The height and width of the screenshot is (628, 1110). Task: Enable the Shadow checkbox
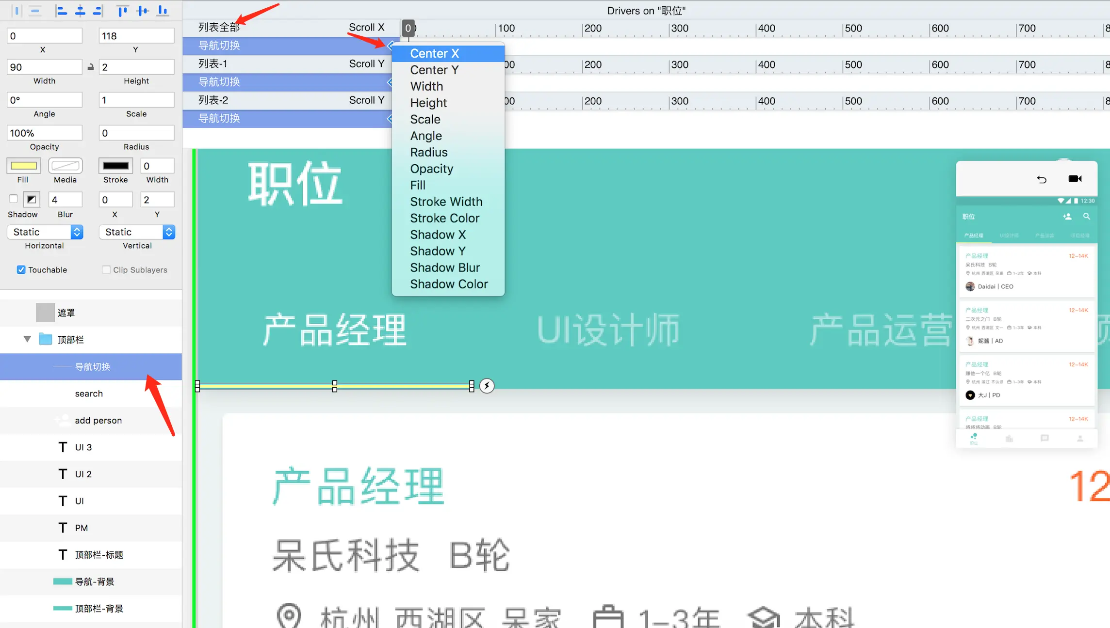(x=14, y=199)
